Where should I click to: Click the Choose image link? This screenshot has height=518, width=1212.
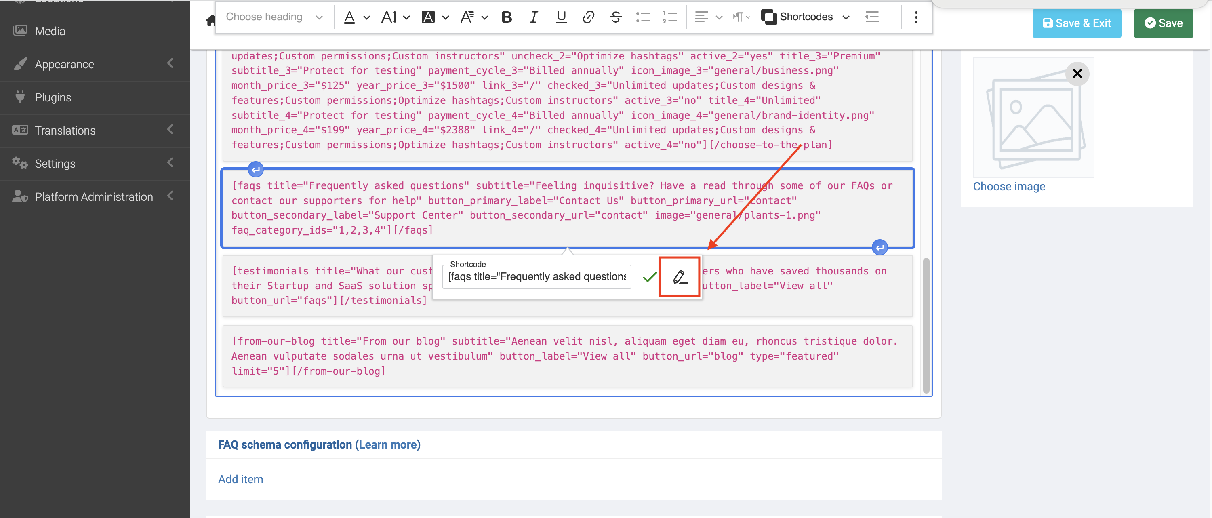coord(1009,186)
